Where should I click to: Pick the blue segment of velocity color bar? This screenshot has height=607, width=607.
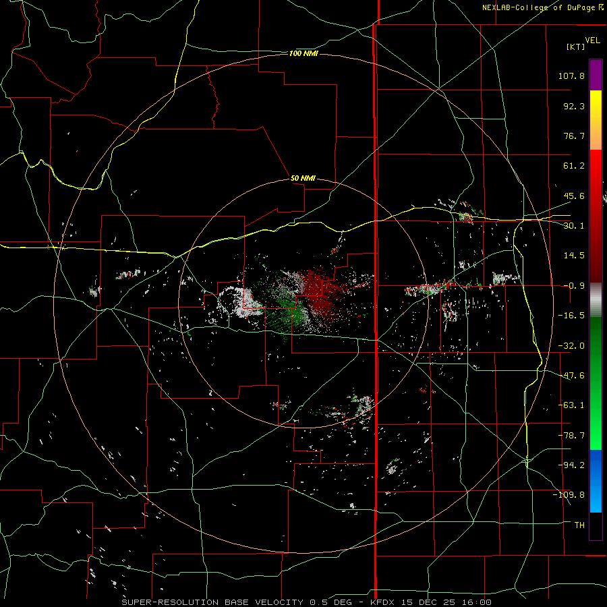click(596, 481)
